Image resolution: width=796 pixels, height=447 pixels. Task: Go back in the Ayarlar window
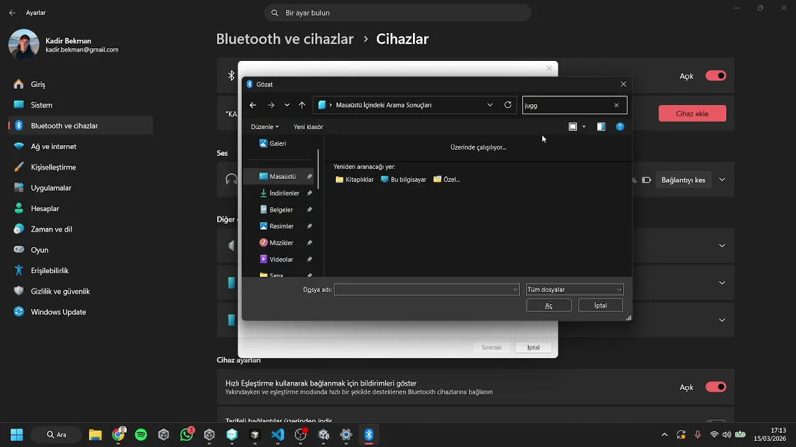pos(12,12)
